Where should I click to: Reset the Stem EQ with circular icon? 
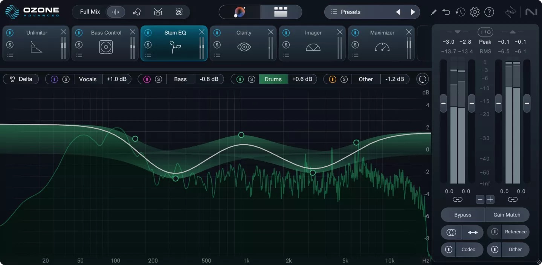tap(423, 79)
